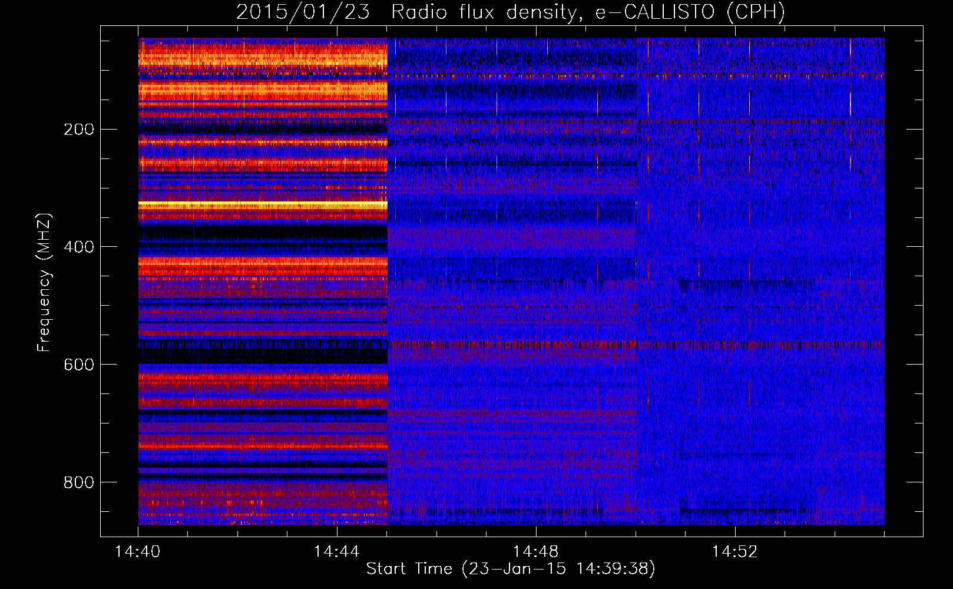Viewport: 953px width, 589px height.
Task: Click the '14:44' time axis label
Action: [336, 552]
